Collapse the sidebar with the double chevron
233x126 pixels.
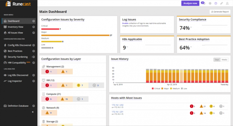pos(33,112)
